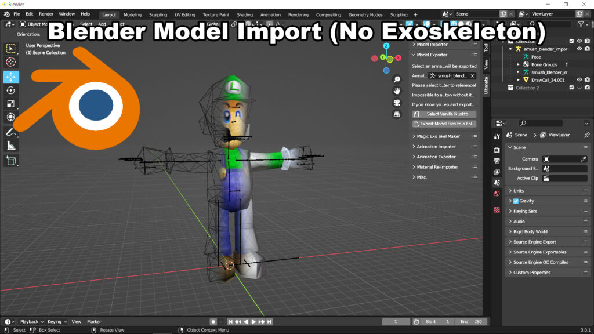
Task: Switch to the Shading workspace tab
Action: tap(245, 14)
